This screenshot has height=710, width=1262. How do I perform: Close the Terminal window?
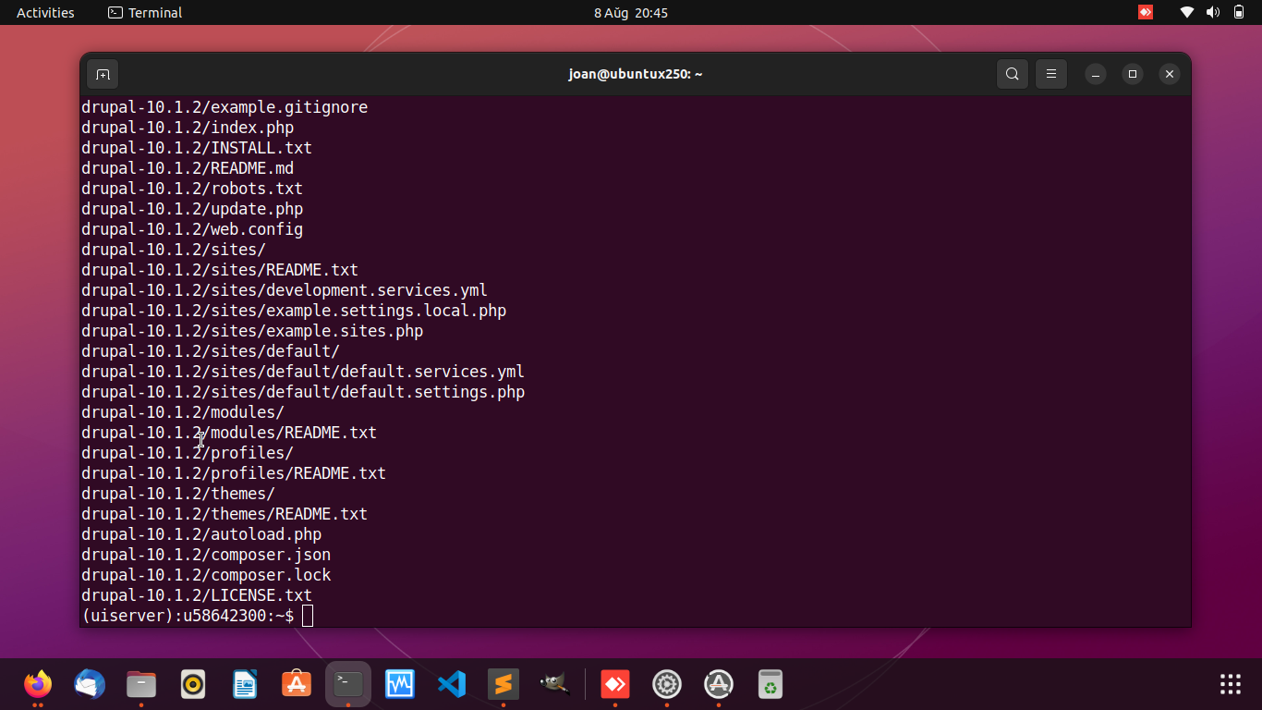click(x=1170, y=74)
